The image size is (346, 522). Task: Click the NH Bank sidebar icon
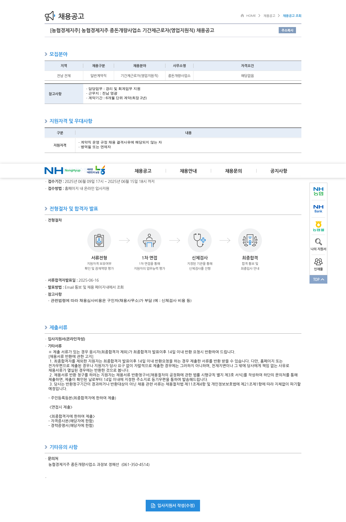[x=318, y=209]
